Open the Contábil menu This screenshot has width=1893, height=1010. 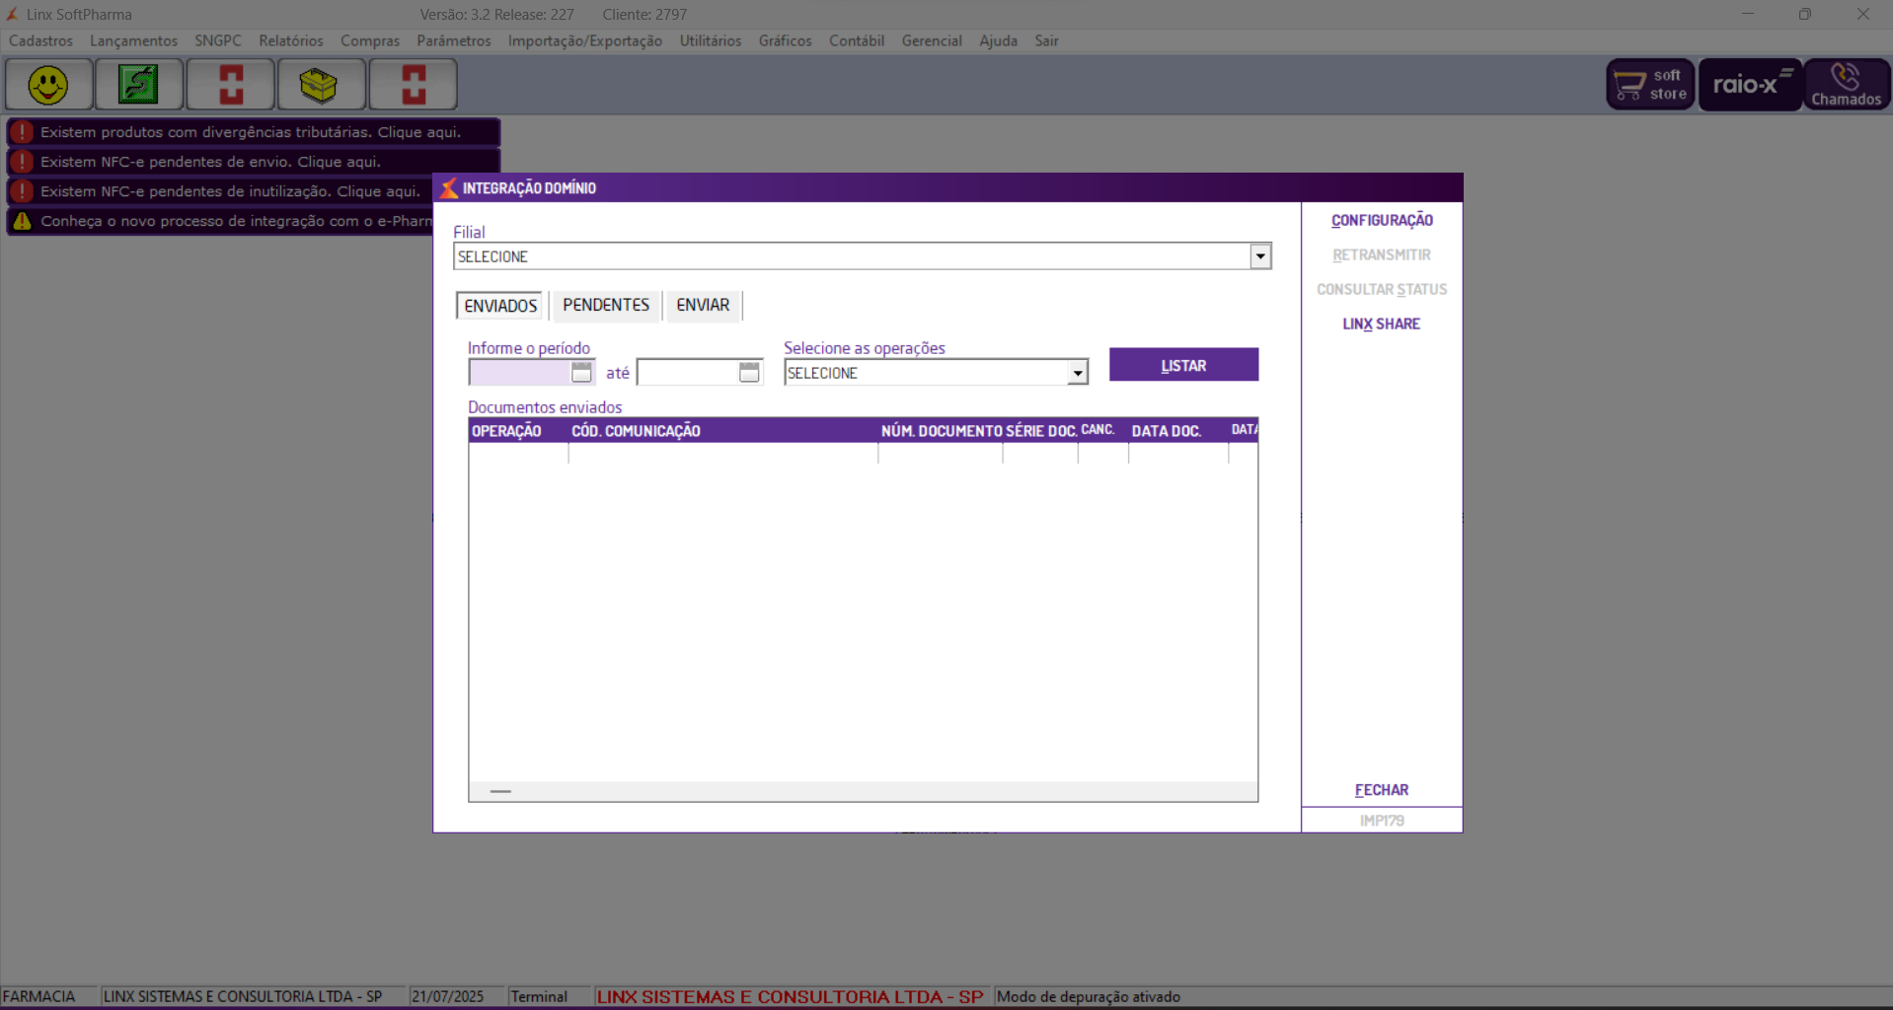pos(857,41)
